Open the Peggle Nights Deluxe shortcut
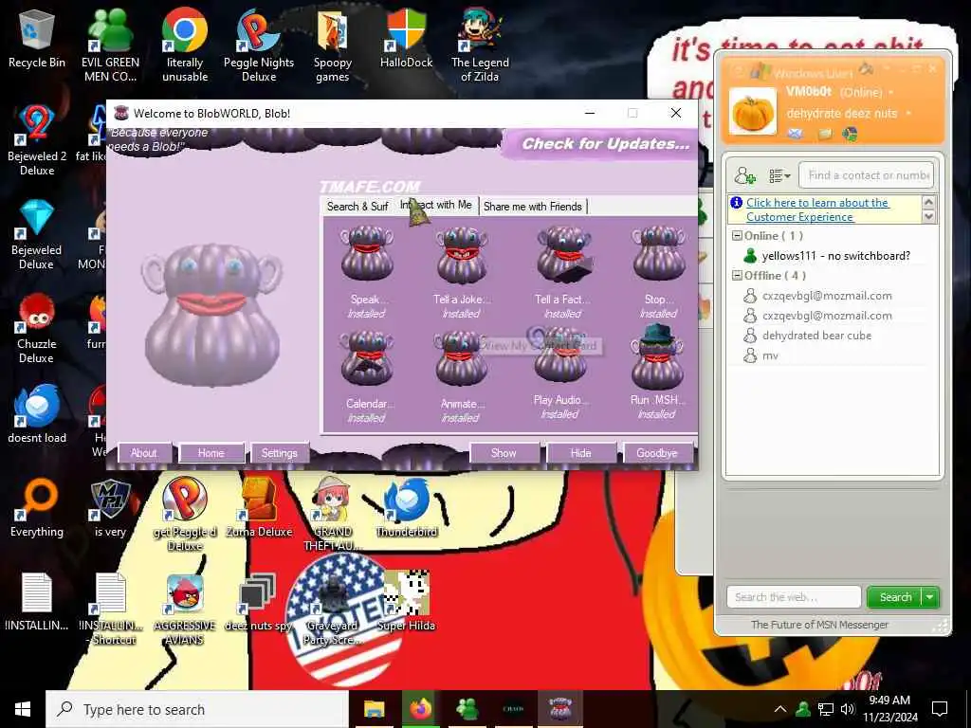Screen dimensions: 971x728 [259, 45]
